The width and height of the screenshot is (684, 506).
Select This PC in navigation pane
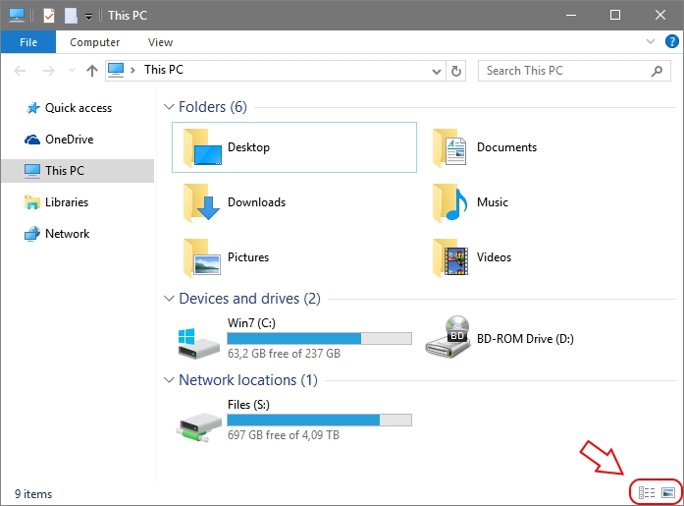78,171
